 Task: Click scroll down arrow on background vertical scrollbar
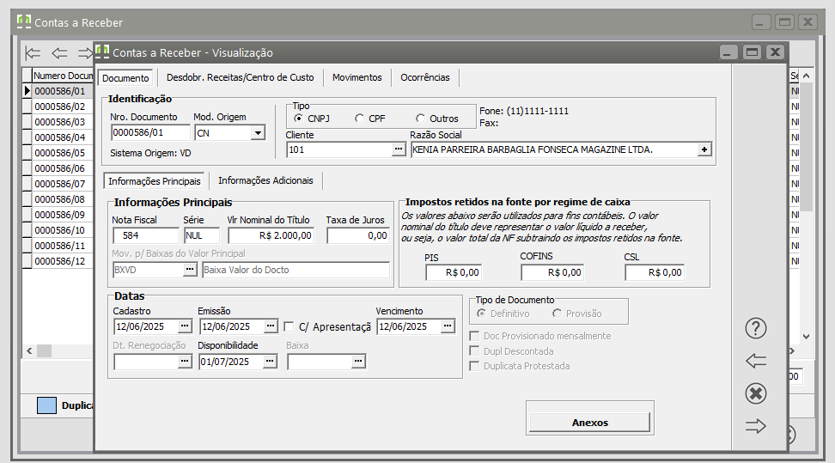(807, 337)
